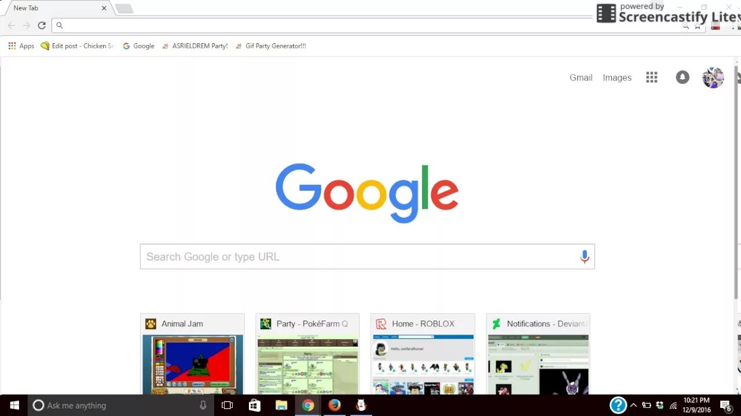The image size is (741, 416).
Task: Select the New Tab browser tab
Action: coord(57,8)
